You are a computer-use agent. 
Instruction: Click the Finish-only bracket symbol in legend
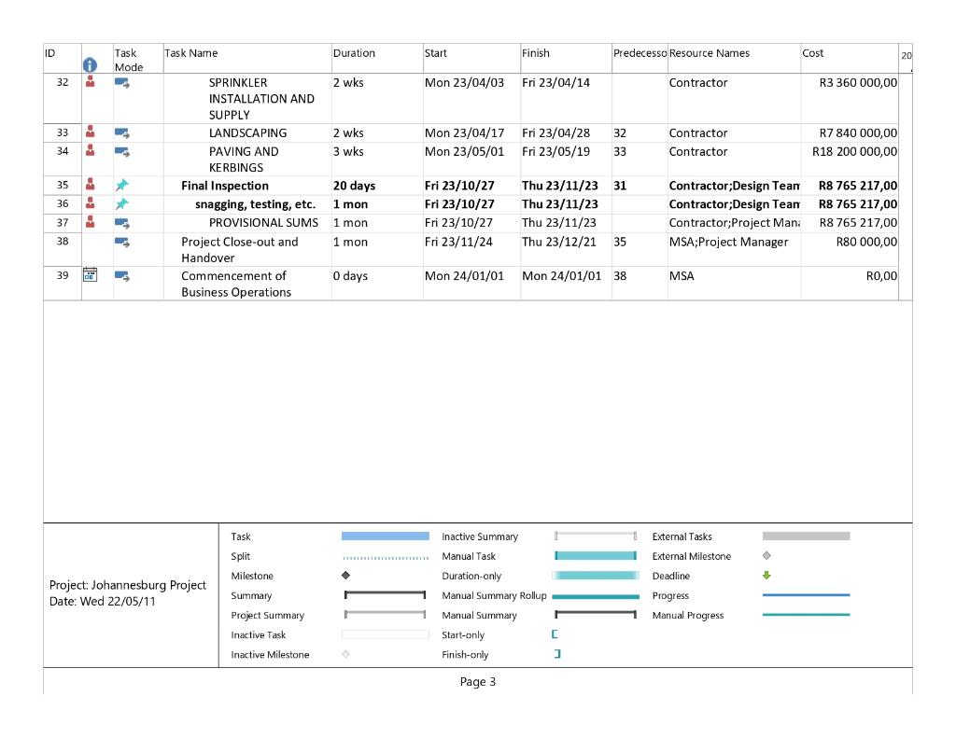[x=557, y=654]
